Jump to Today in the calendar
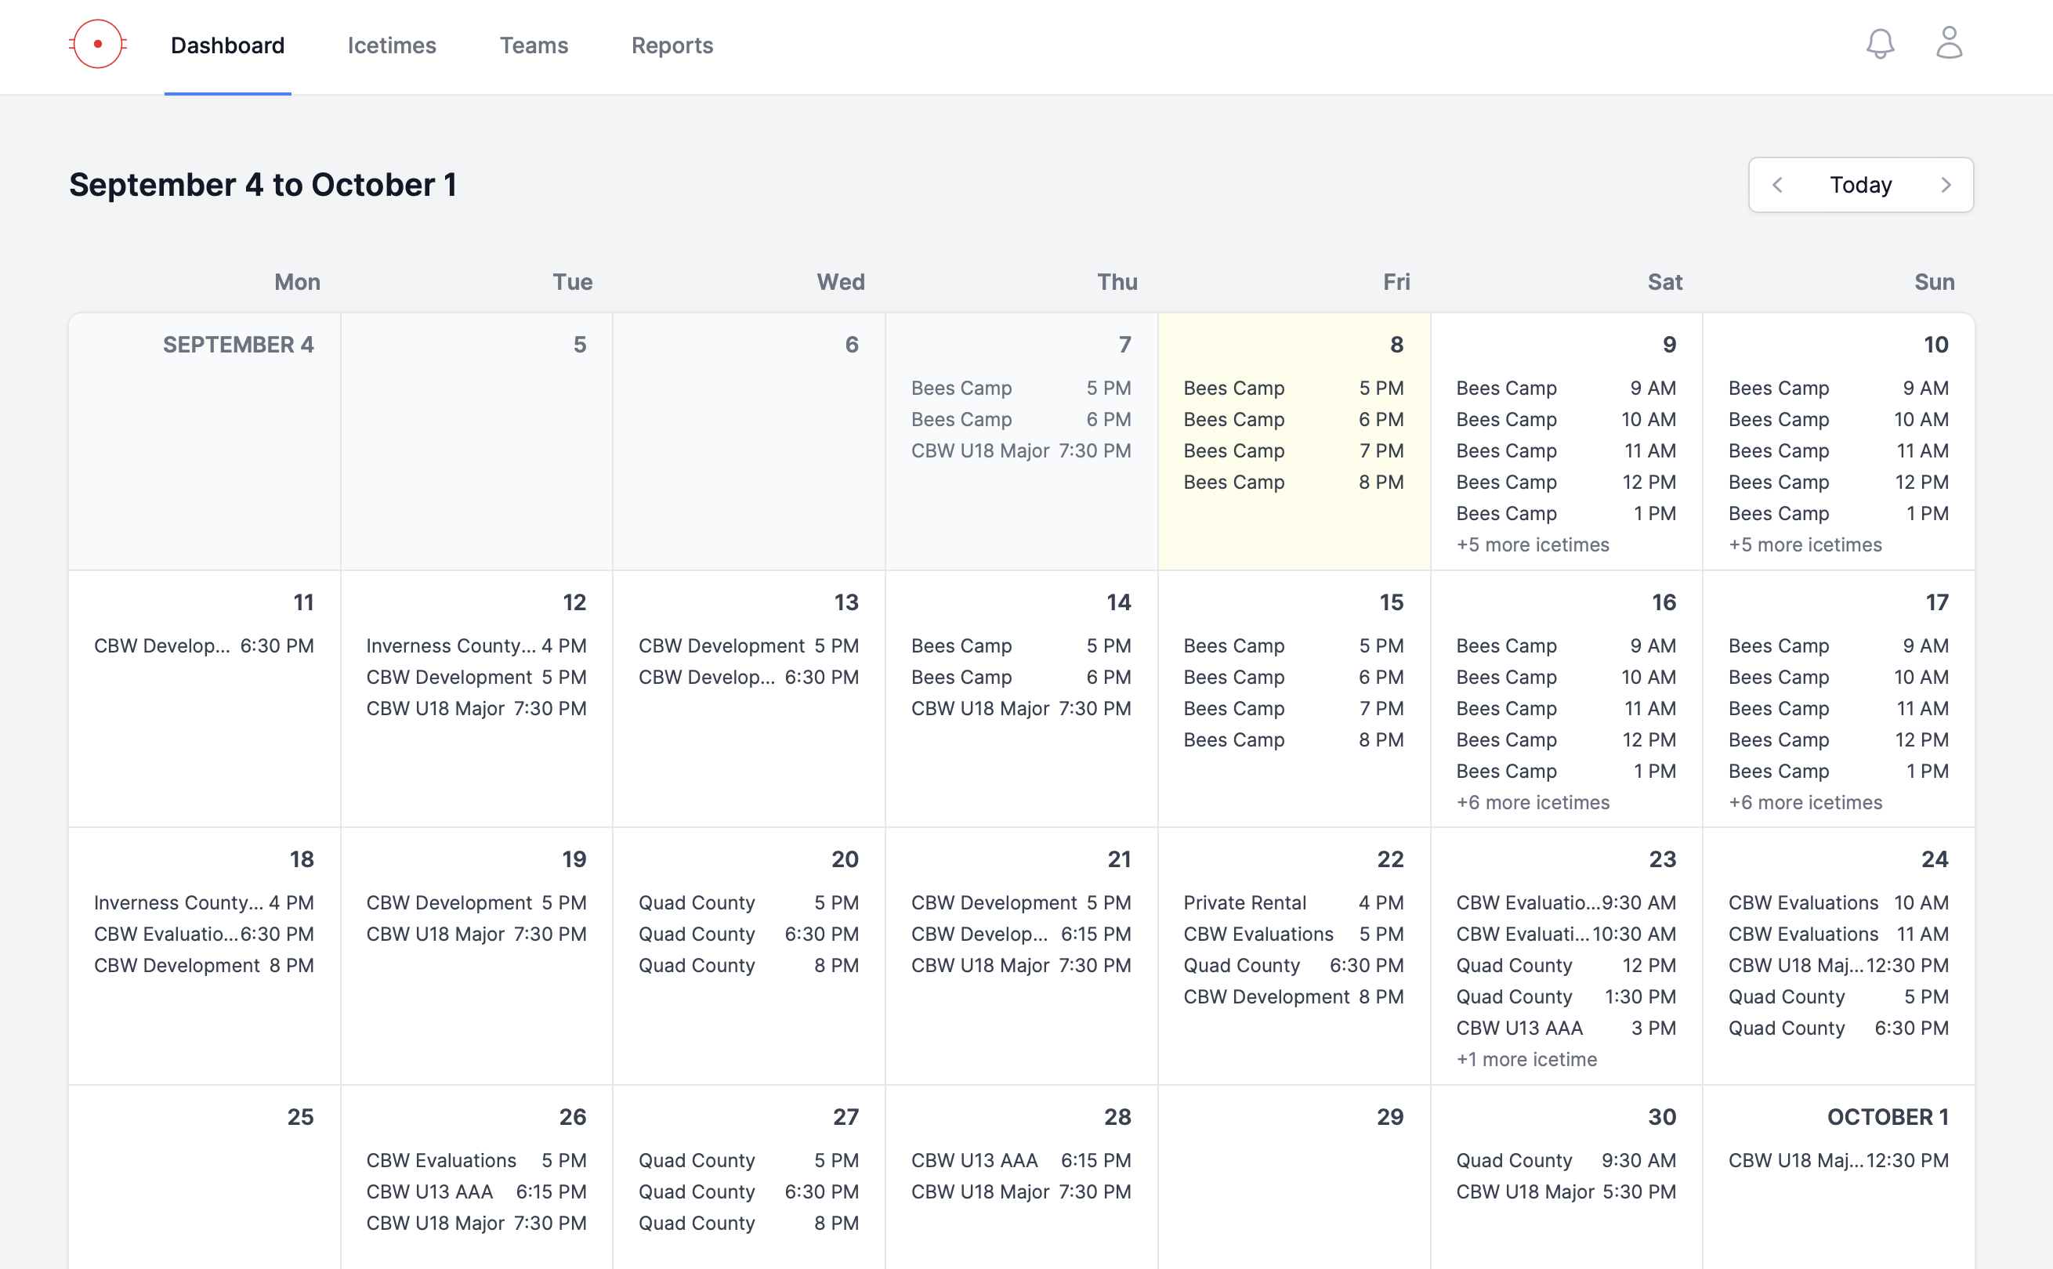The height and width of the screenshot is (1269, 2053). (x=1861, y=185)
